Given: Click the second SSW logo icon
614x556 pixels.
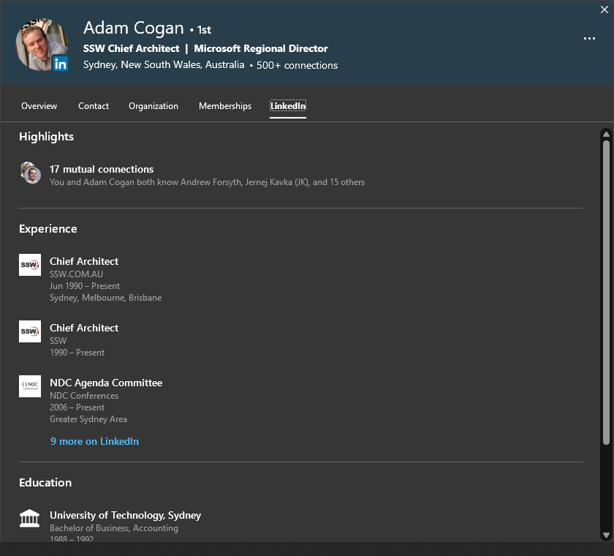Looking at the screenshot, I should point(30,331).
